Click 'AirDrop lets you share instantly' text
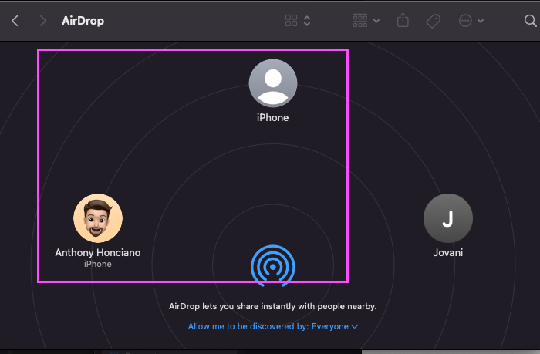 pos(273,306)
